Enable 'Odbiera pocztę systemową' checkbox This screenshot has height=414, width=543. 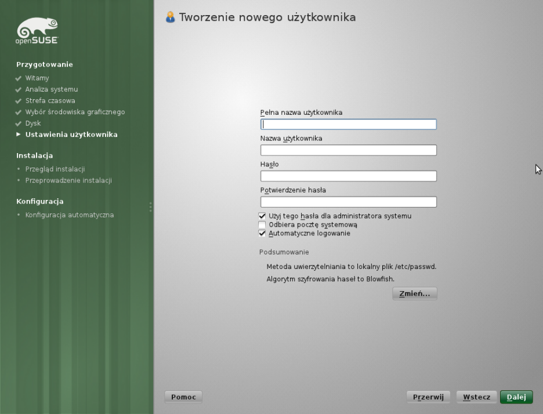(x=262, y=225)
